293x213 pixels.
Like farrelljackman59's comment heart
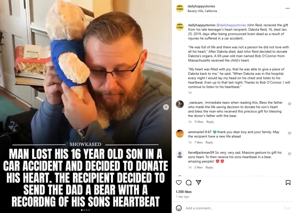(290, 154)
